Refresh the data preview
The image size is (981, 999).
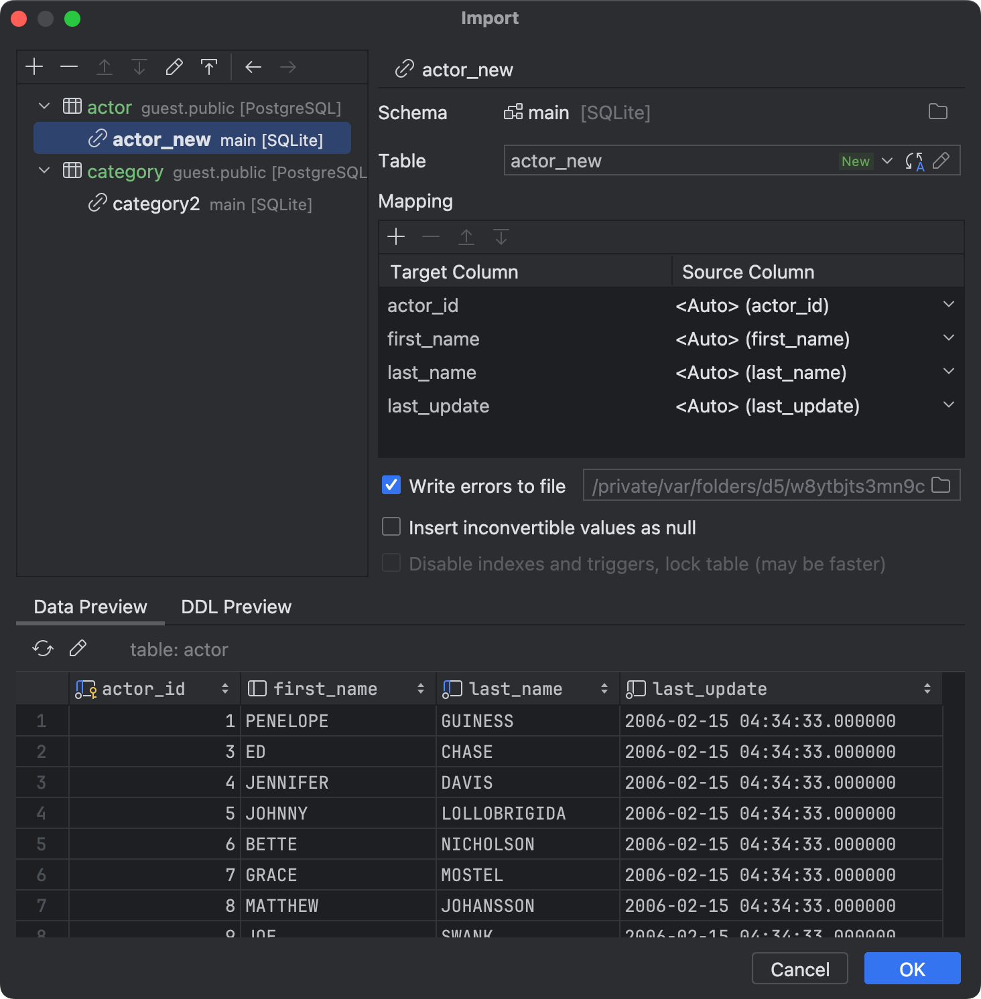[42, 648]
